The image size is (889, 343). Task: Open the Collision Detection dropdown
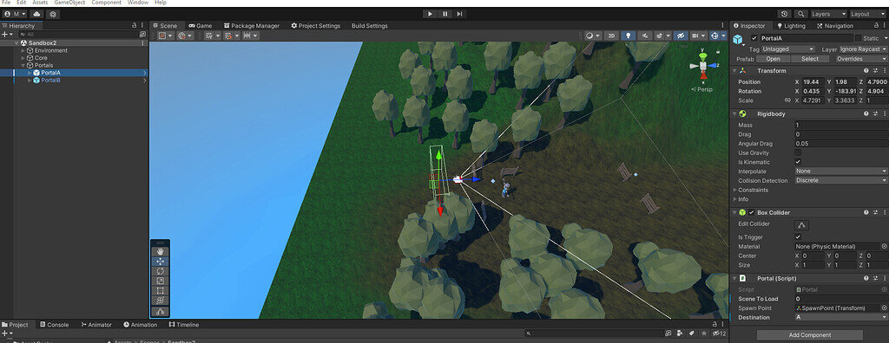click(841, 180)
